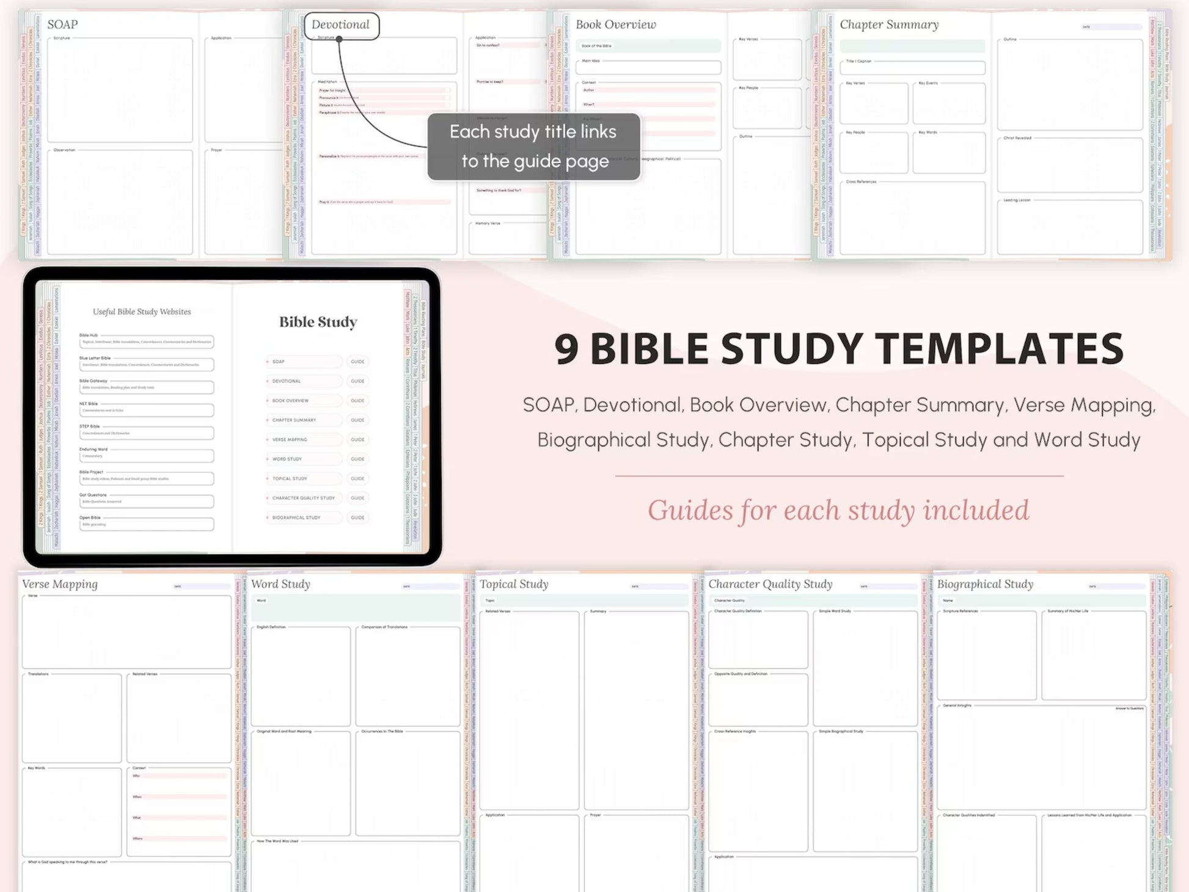Open the Blue Letter Bible link

click(x=145, y=364)
